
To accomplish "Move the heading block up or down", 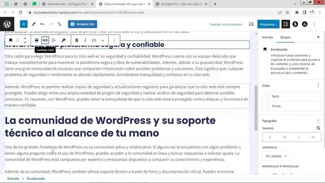I will 25,40.
